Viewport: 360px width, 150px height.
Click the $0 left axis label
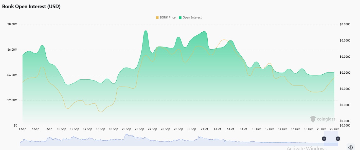tap(15, 125)
